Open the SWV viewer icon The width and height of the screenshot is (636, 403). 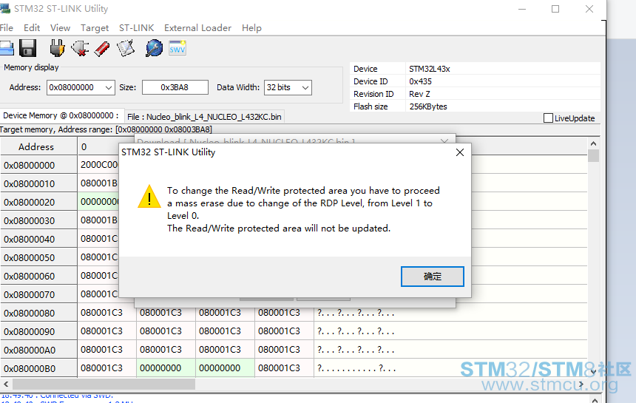[x=177, y=48]
